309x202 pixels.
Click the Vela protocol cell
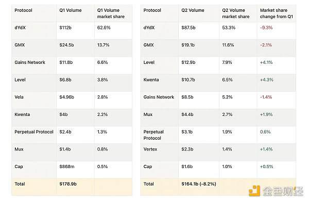(x=19, y=97)
